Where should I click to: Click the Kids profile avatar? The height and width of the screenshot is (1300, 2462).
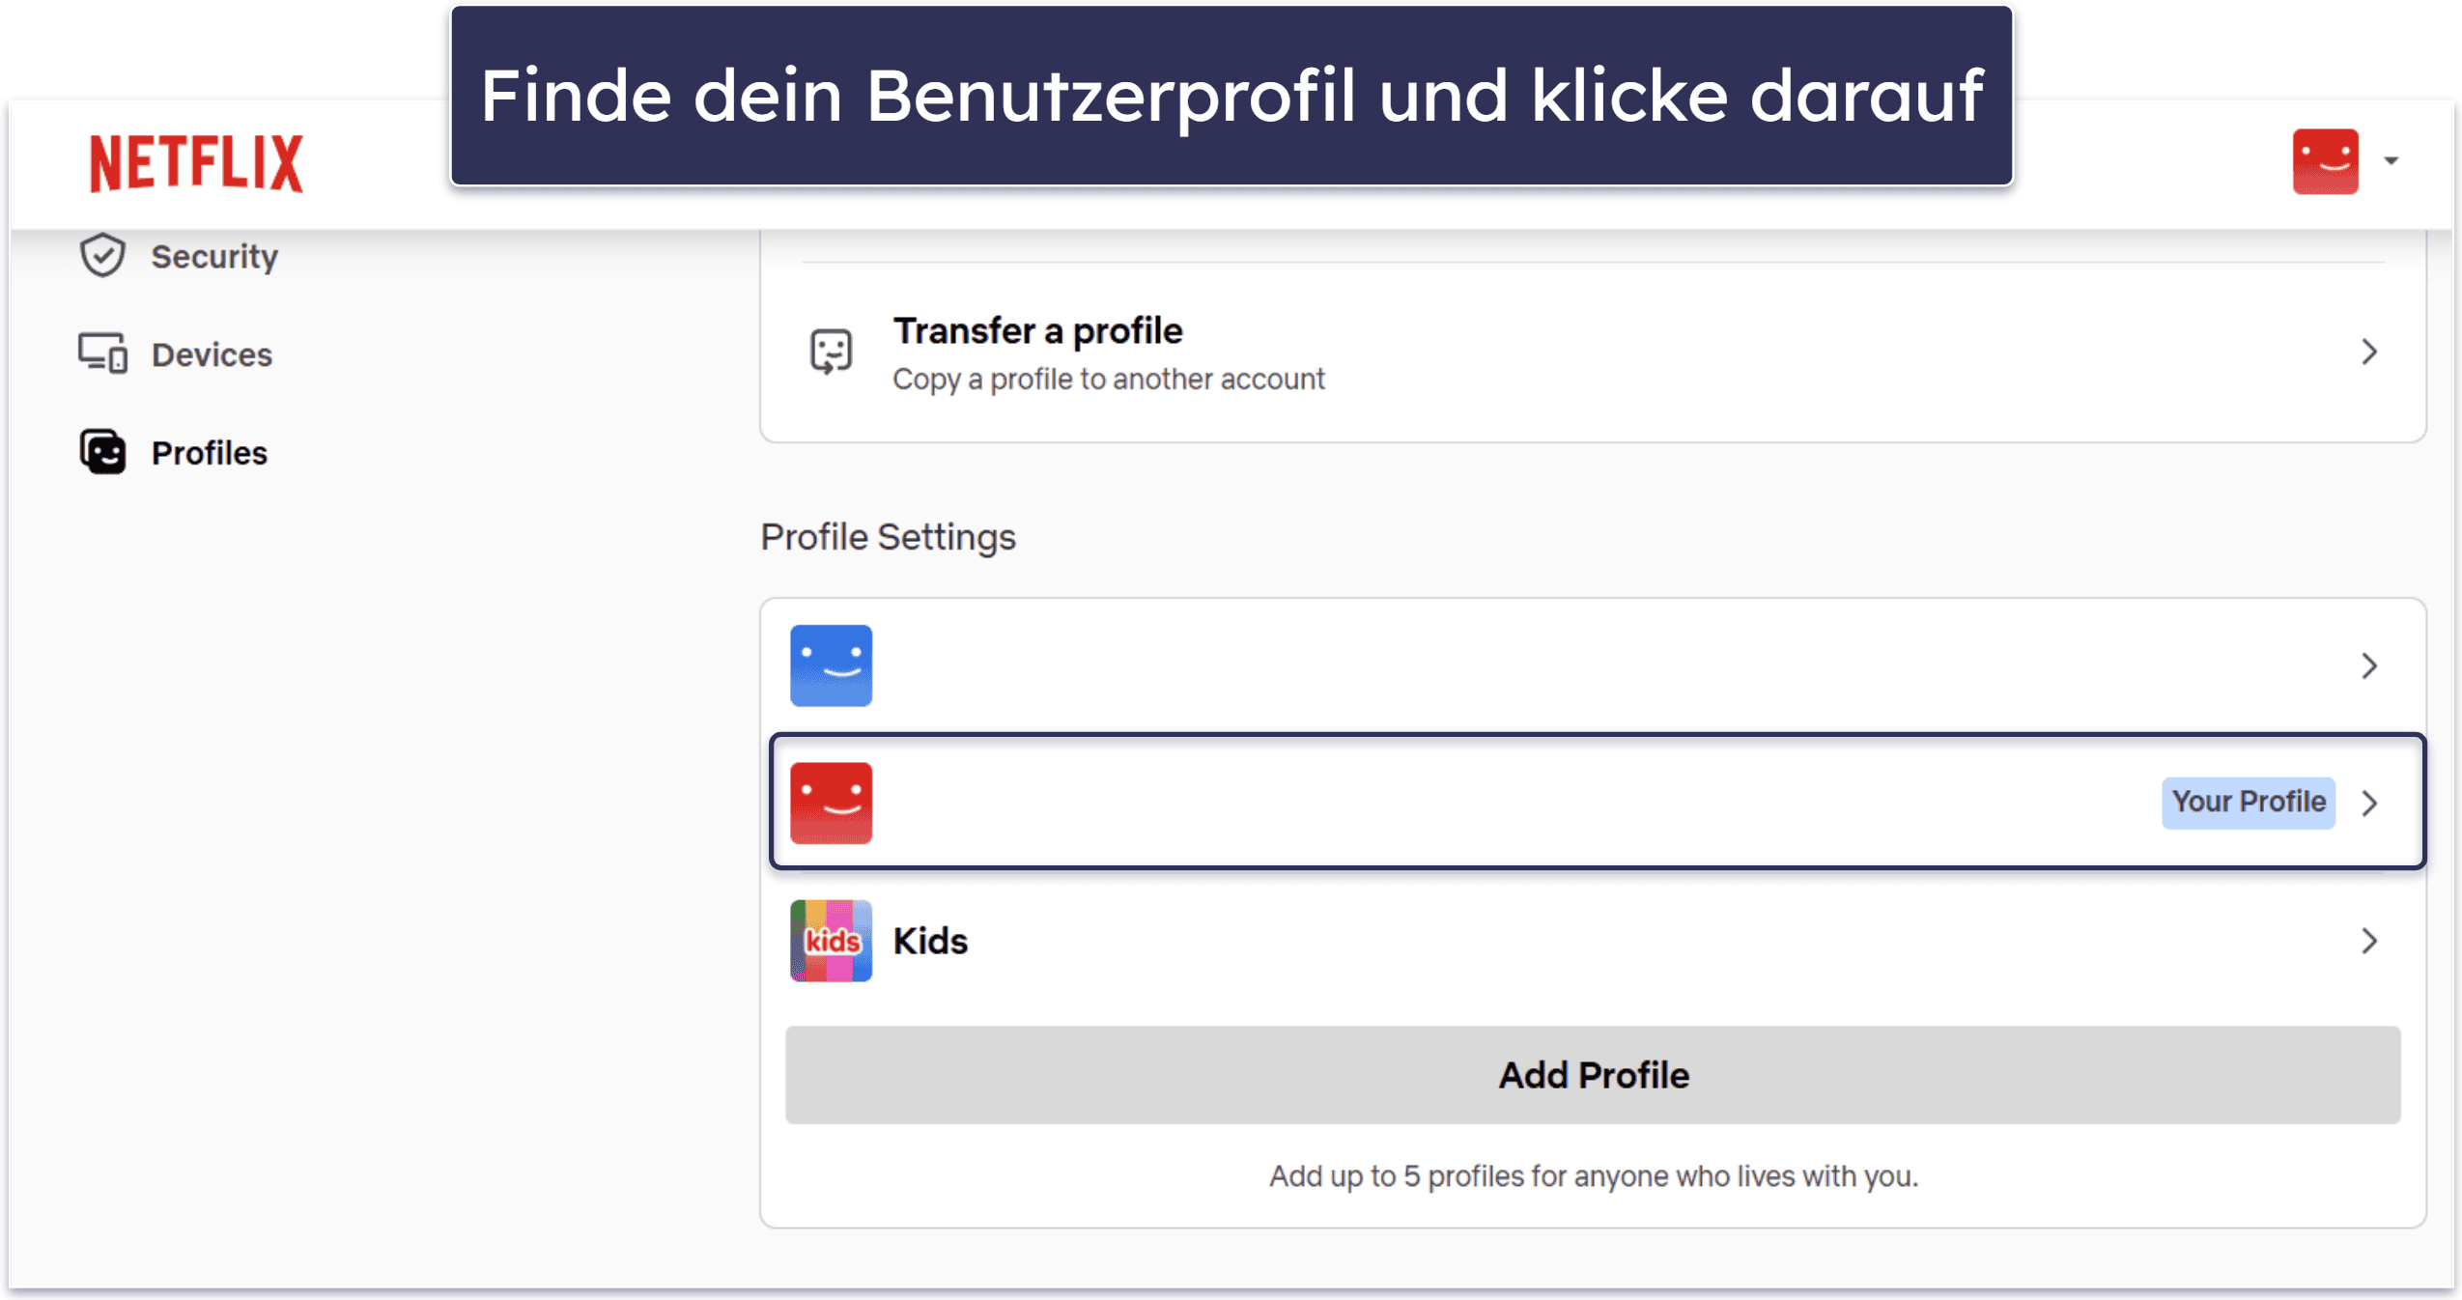coord(831,941)
